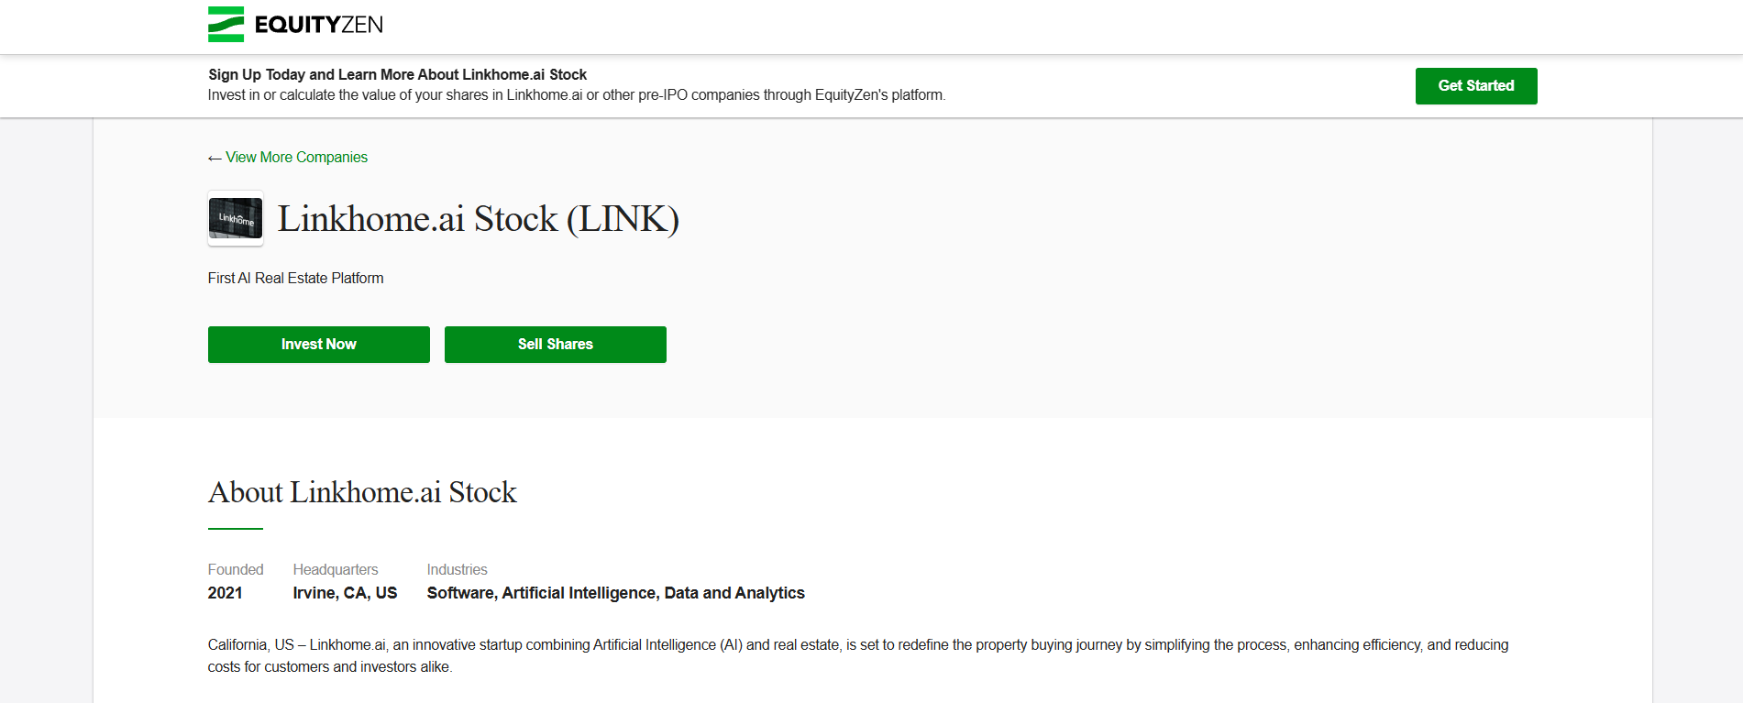1743x703 pixels.
Task: Click the Invest Now button
Action: (319, 345)
